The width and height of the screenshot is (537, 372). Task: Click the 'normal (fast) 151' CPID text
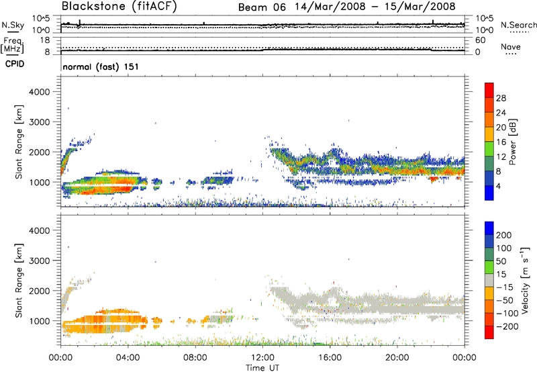coord(101,66)
